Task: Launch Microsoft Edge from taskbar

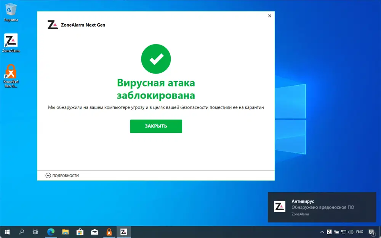Action: pyautogui.click(x=51, y=232)
